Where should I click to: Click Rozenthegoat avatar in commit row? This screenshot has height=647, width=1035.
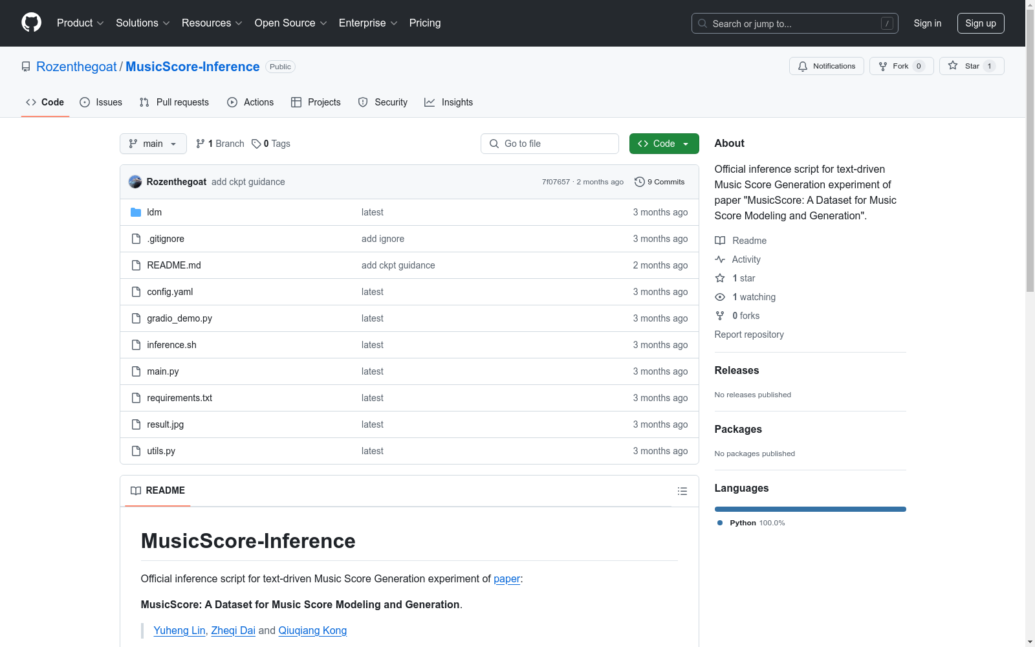[135, 182]
